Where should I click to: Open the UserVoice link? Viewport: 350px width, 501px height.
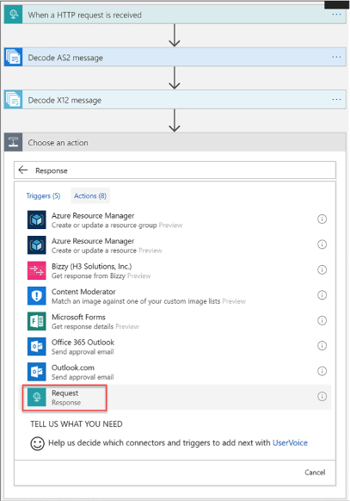pyautogui.click(x=290, y=442)
